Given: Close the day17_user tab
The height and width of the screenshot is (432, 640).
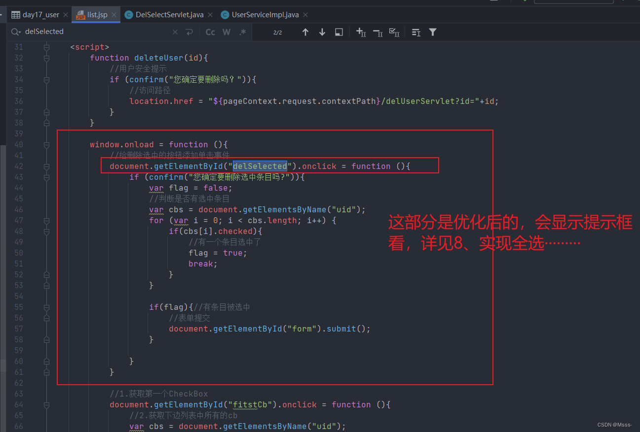Looking at the screenshot, I should (66, 15).
